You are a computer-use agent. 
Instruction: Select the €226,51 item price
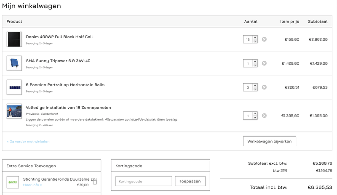(292, 87)
